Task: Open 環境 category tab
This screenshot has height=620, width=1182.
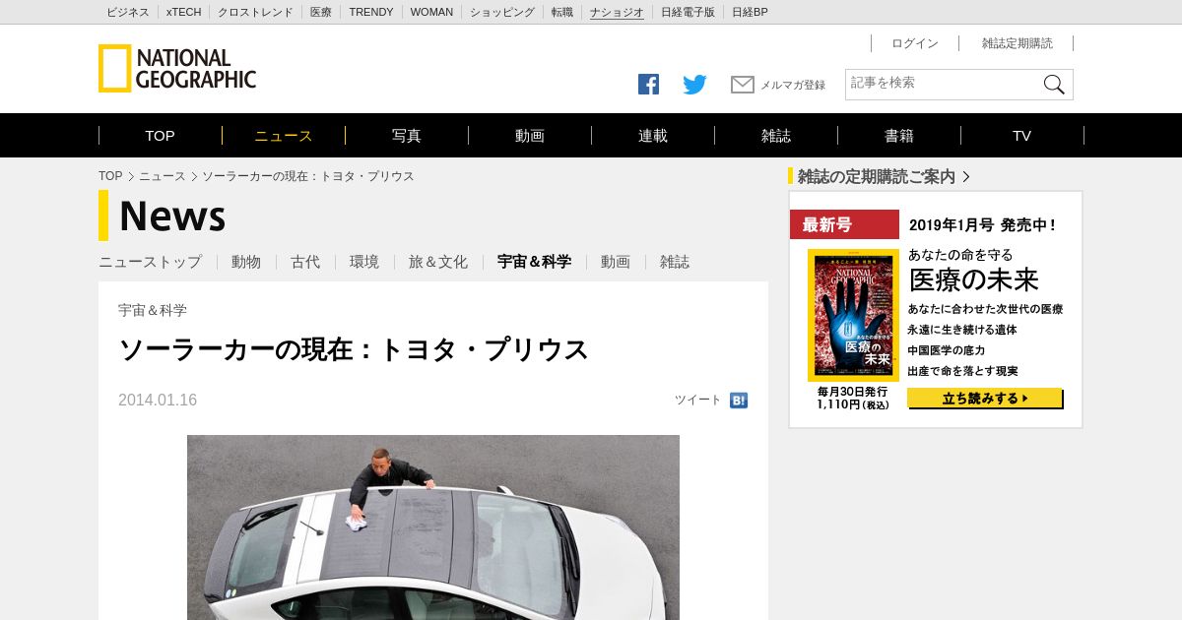Action: 364,262
